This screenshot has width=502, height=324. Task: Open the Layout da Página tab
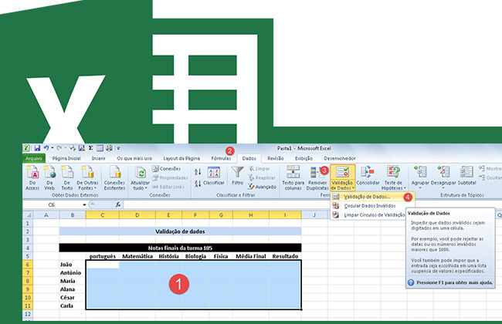pyautogui.click(x=181, y=158)
